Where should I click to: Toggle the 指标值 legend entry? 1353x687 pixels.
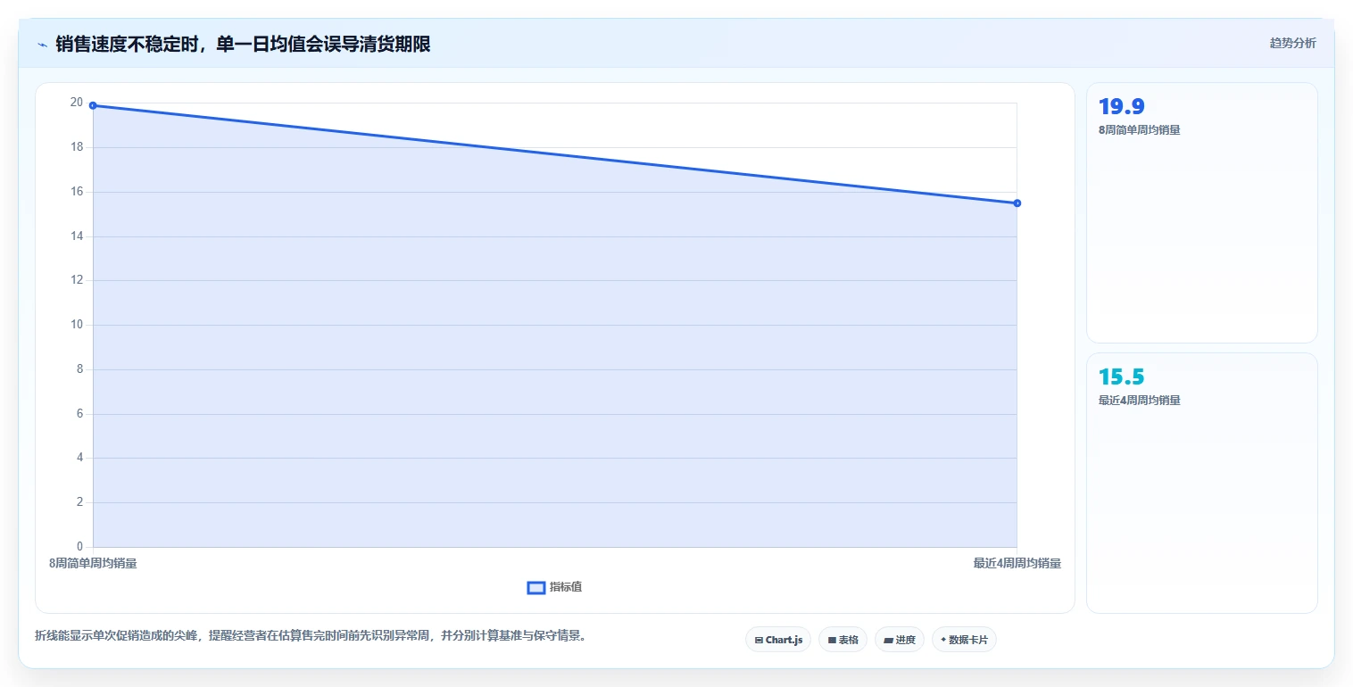point(555,587)
